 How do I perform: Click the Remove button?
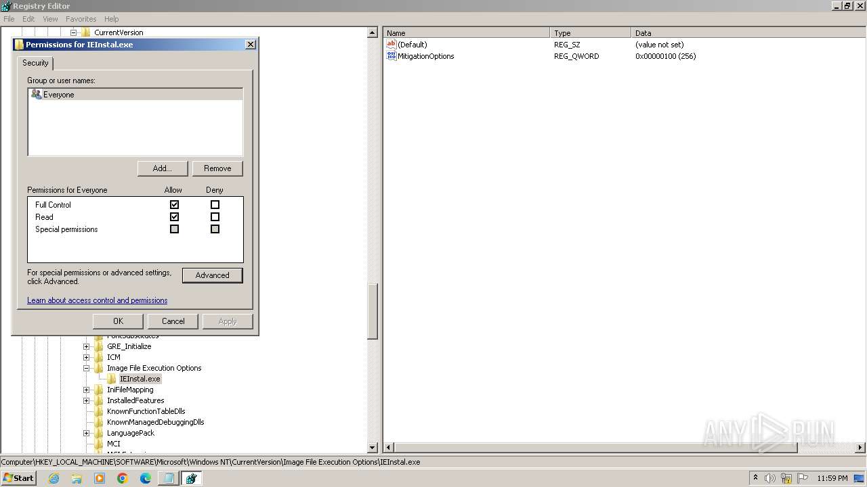click(x=217, y=168)
